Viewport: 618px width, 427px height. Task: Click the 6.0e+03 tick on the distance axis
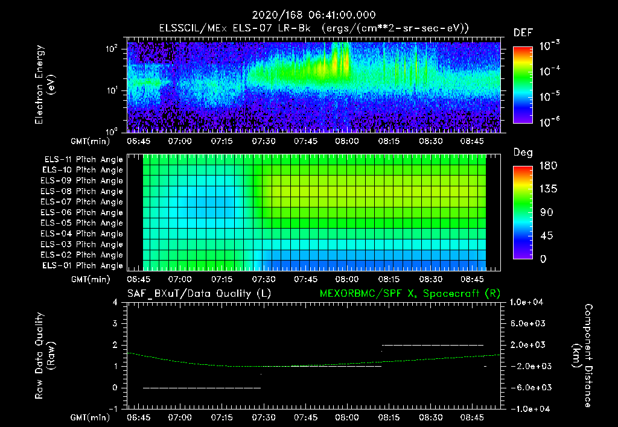coord(529,323)
